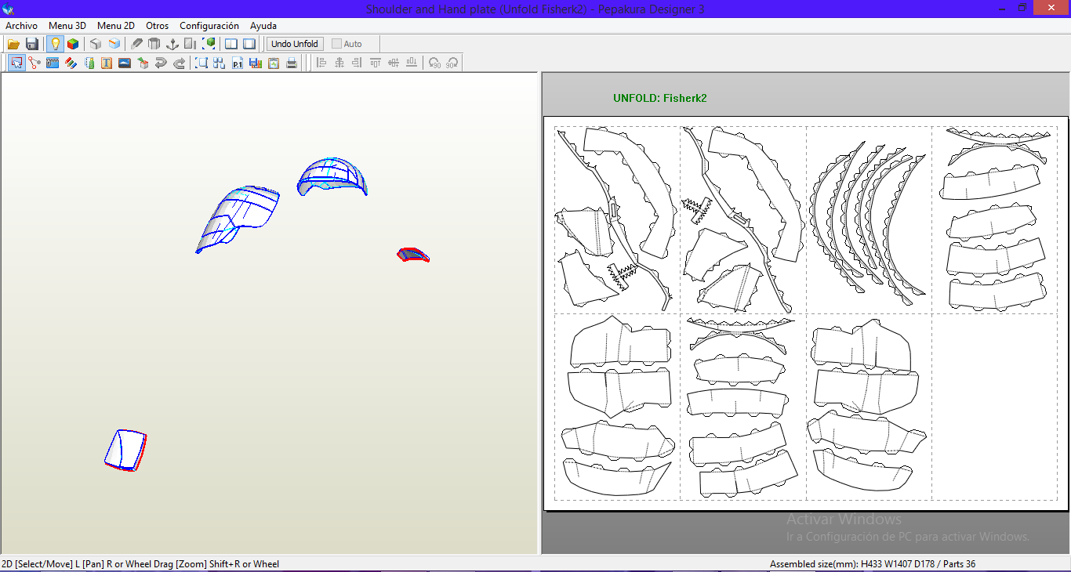Image resolution: width=1071 pixels, height=572 pixels.
Task: Click the printer icon
Action: (x=292, y=63)
